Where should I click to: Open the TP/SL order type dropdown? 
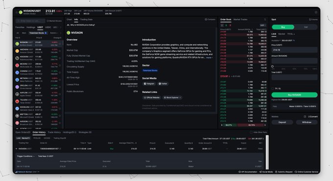pos(291,34)
